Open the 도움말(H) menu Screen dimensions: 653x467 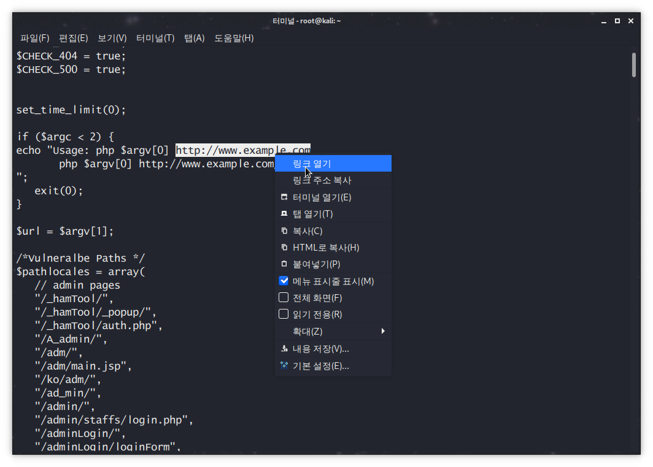(234, 38)
